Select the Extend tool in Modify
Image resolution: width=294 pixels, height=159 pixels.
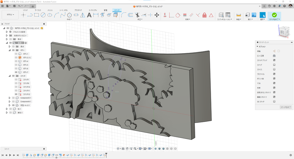click(144, 15)
